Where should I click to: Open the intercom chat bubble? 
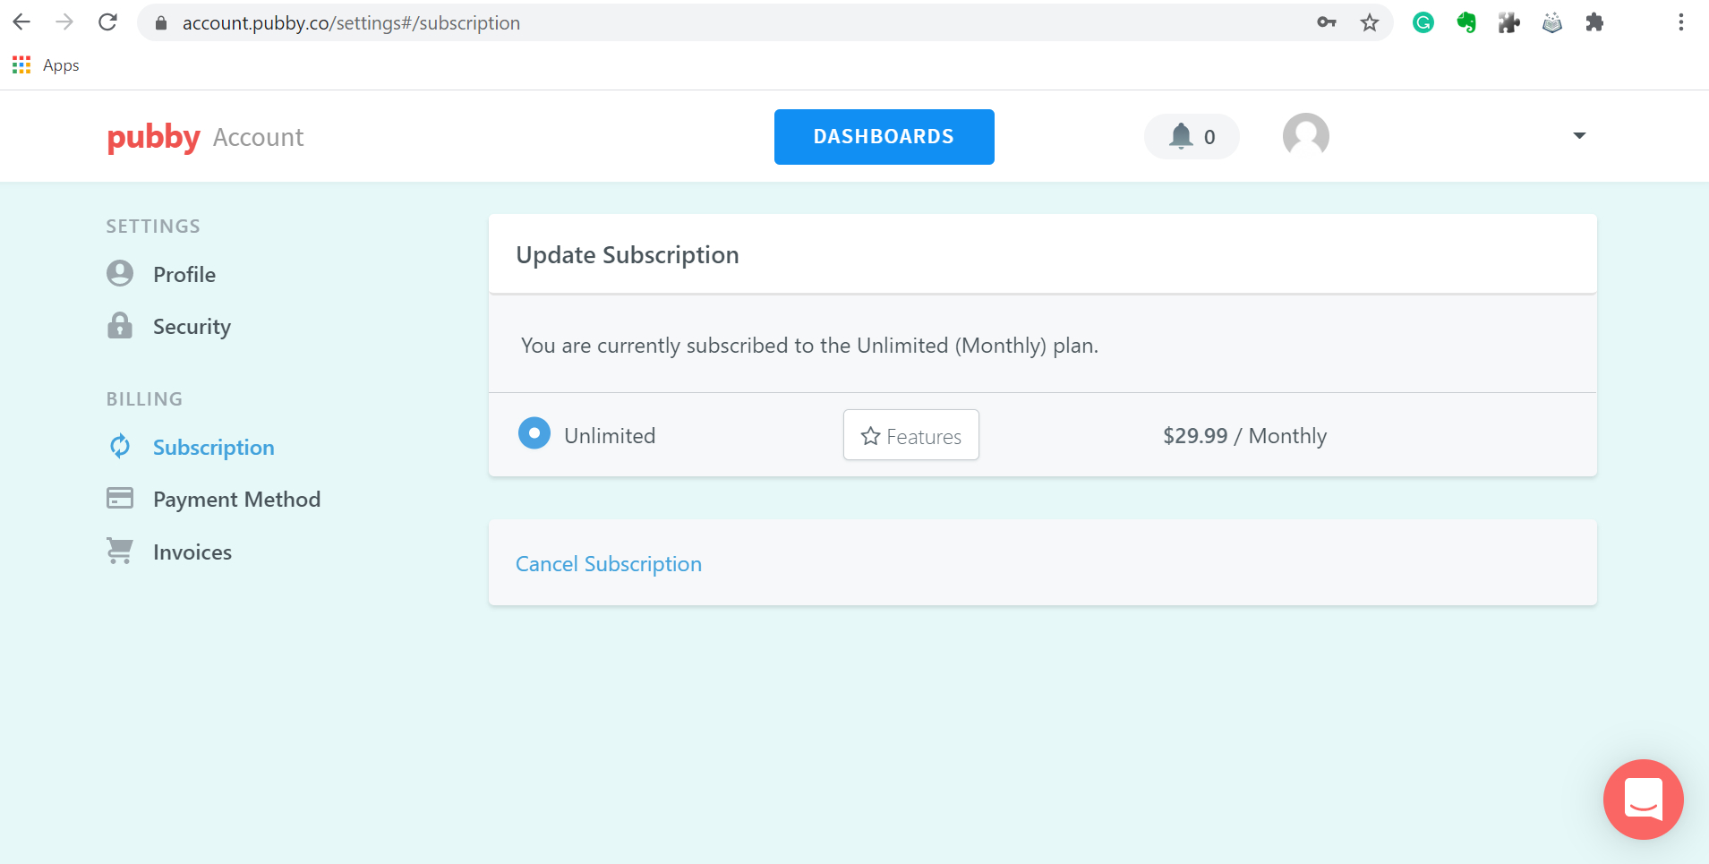[x=1643, y=800]
